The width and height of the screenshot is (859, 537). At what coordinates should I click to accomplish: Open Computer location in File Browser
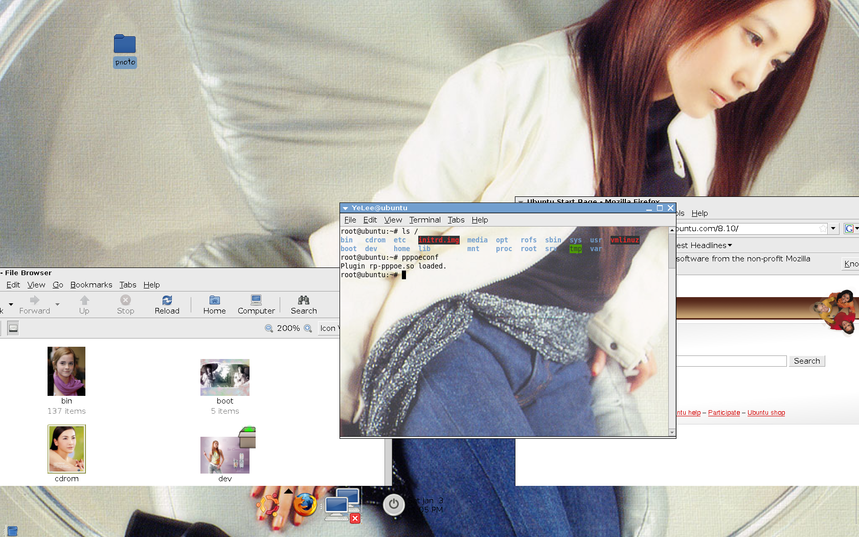click(x=256, y=304)
